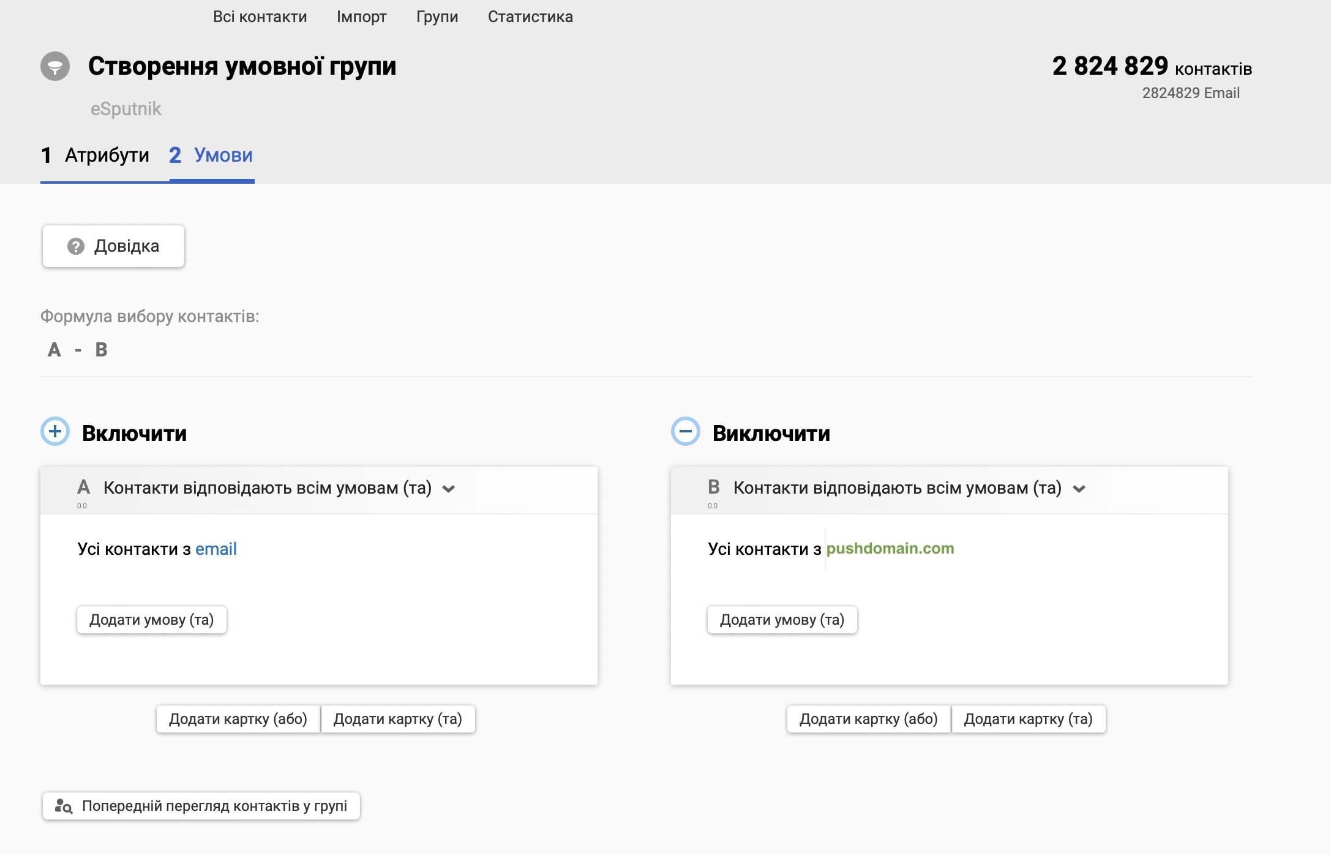Click the funnel group icon beside title
This screenshot has width=1331, height=855.
pyautogui.click(x=55, y=66)
